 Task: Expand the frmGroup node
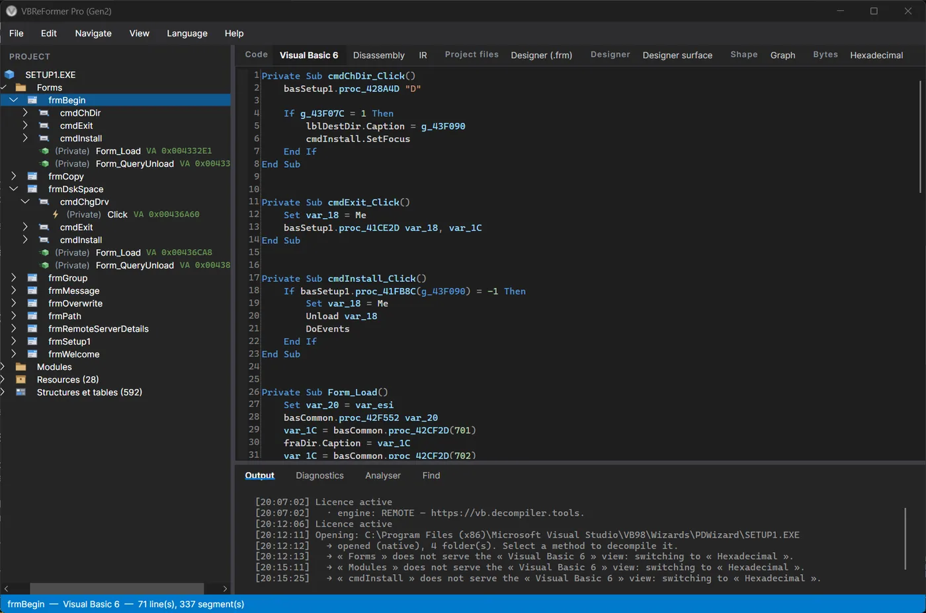(x=13, y=278)
